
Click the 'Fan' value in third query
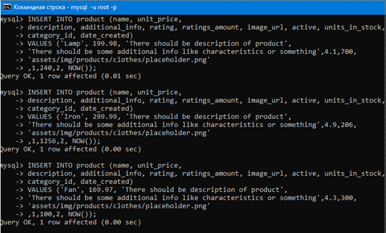point(70,190)
